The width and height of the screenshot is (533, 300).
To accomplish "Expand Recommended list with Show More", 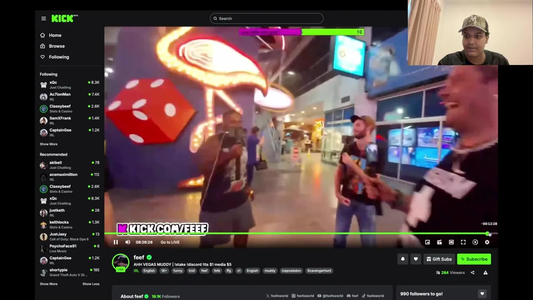I will point(49,284).
